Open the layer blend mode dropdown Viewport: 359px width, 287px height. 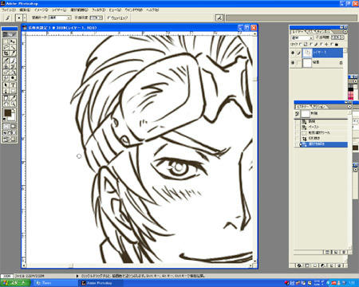(302, 37)
